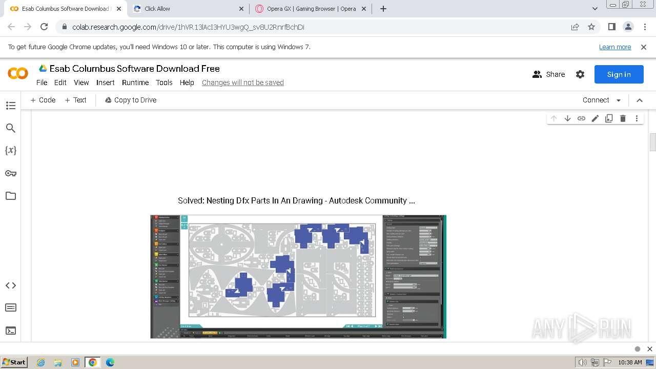656x369 pixels.
Task: Click the Share button
Action: tap(548, 74)
